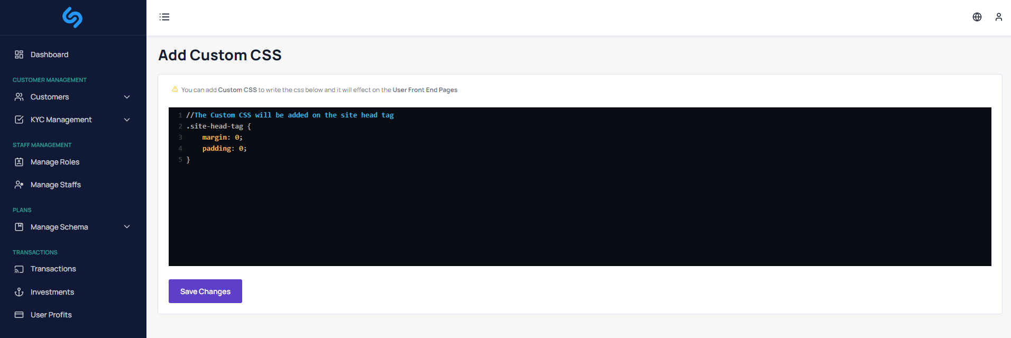Open the language globe icon
Screen dimensions: 1011x338
[977, 17]
